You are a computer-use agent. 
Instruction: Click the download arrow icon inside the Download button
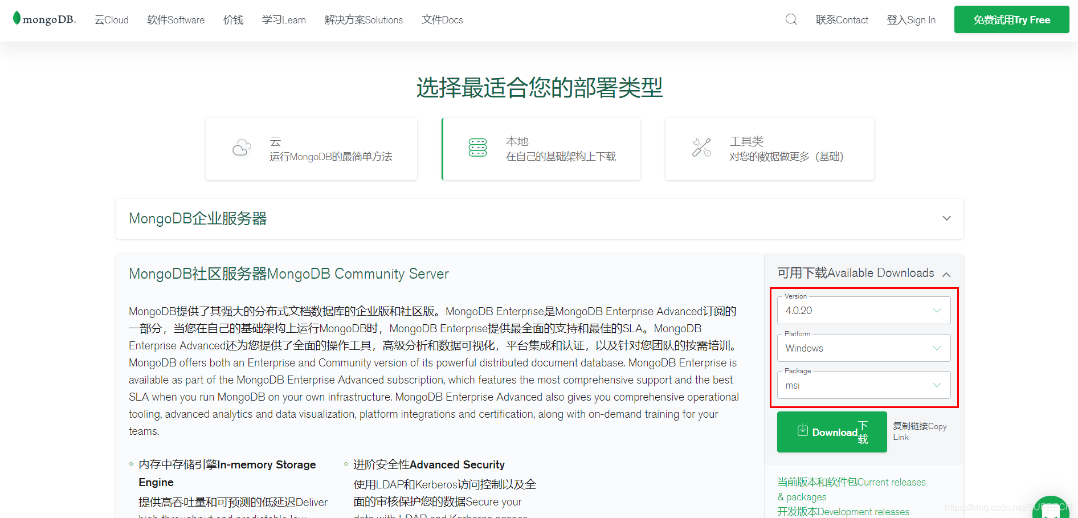(x=802, y=430)
